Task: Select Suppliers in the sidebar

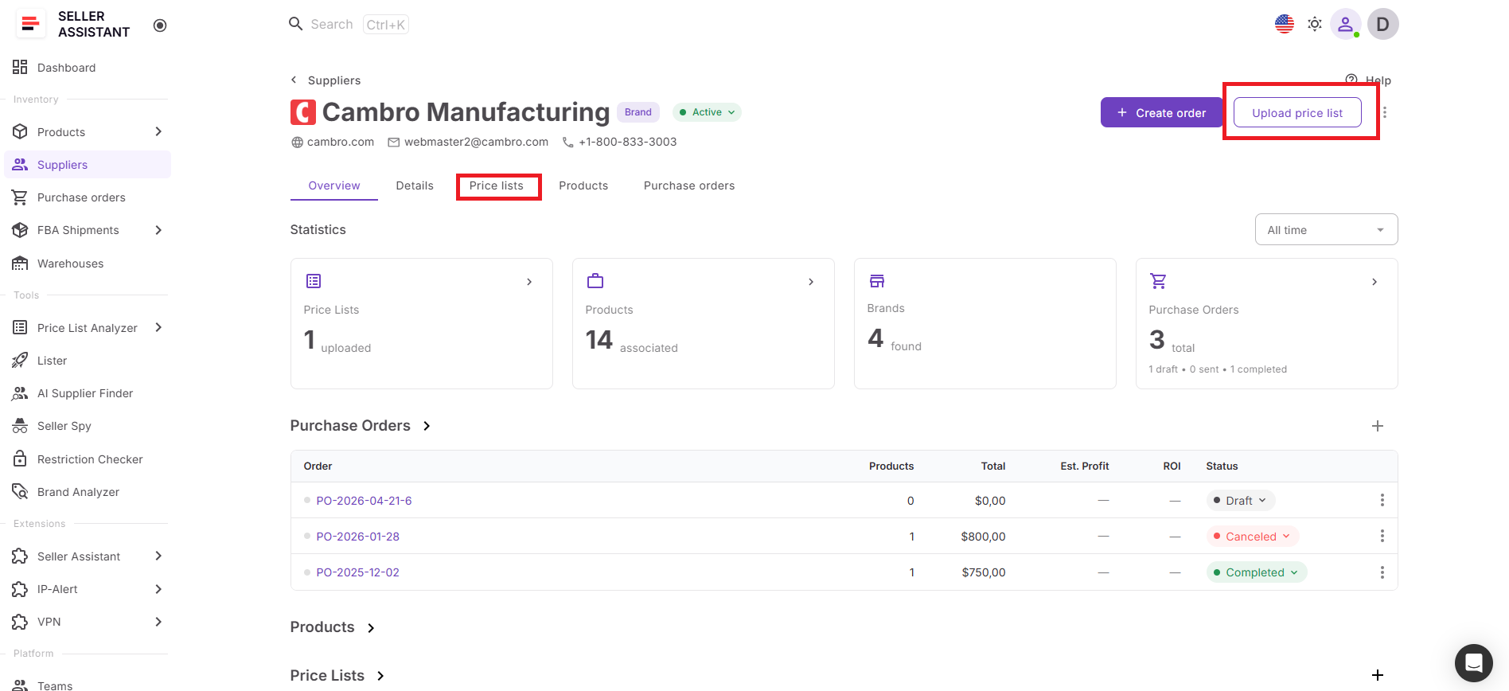Action: pyautogui.click(x=88, y=165)
